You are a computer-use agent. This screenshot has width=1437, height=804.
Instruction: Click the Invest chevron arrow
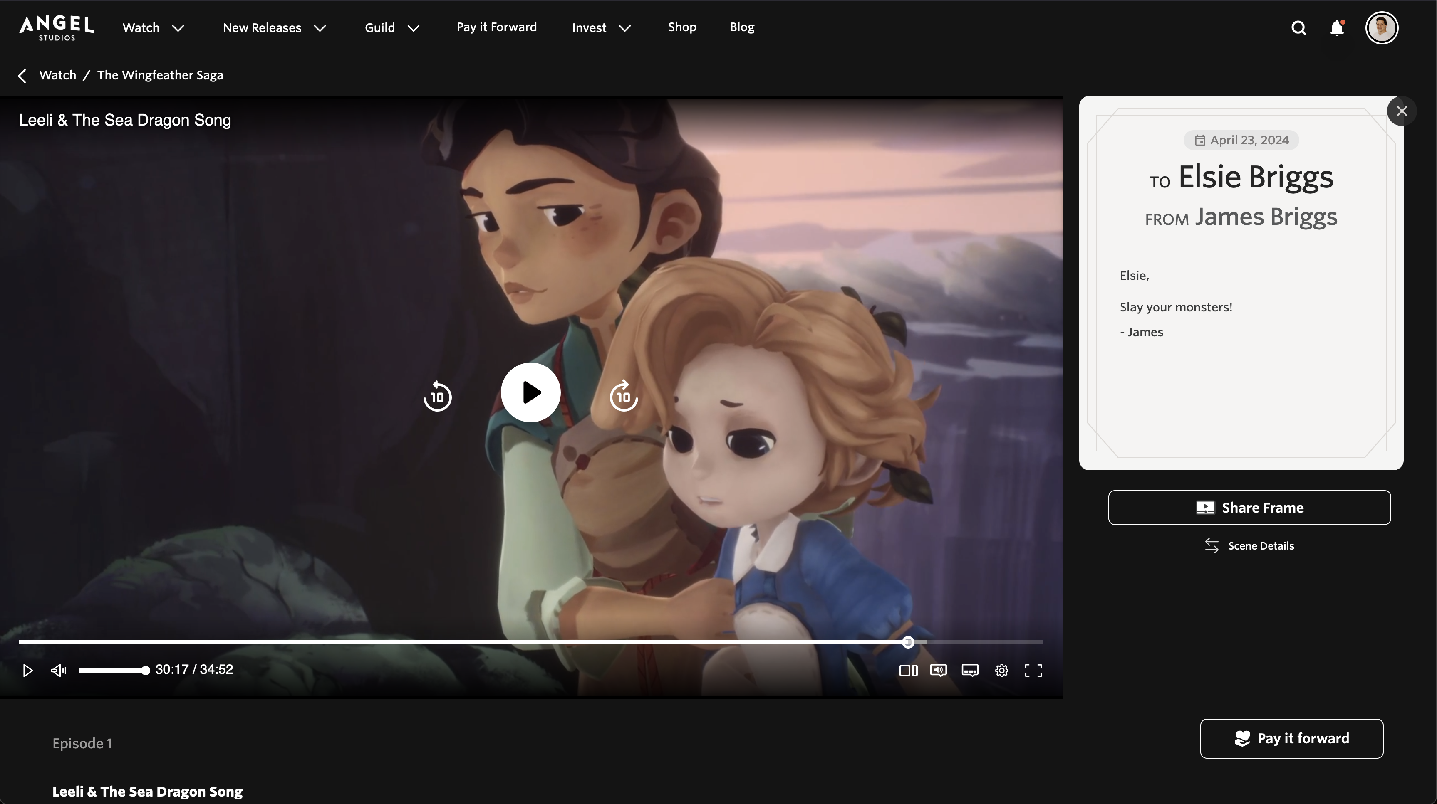[x=625, y=28]
